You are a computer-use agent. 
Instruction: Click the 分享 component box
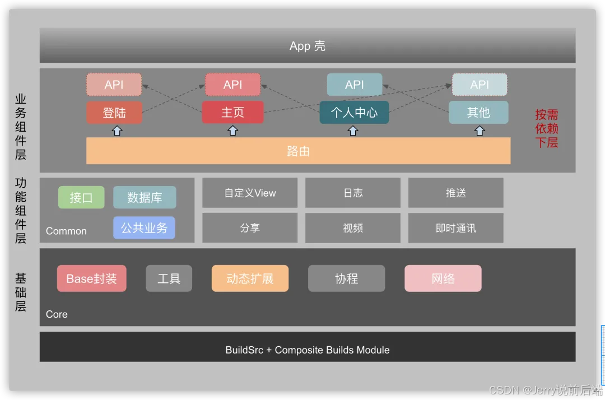[250, 227]
